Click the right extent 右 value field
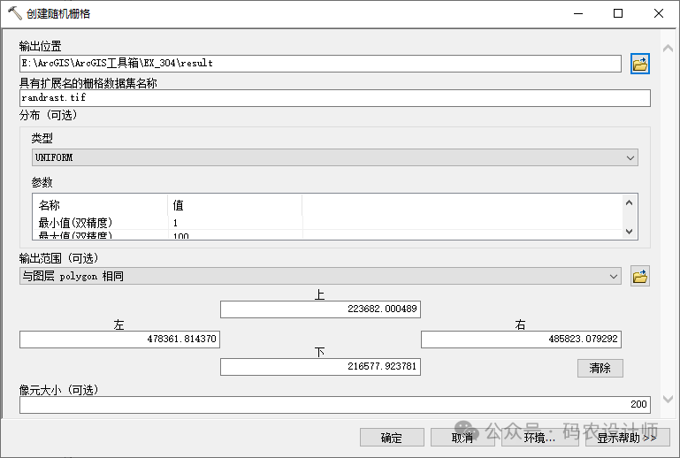Image resolution: width=680 pixels, height=458 pixels. click(521, 340)
